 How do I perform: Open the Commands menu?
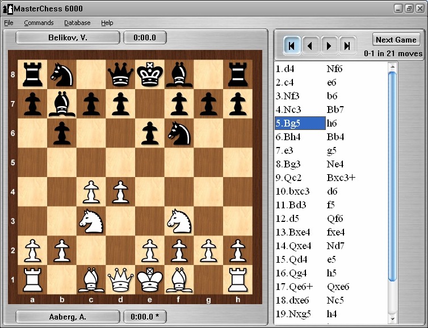coord(39,23)
